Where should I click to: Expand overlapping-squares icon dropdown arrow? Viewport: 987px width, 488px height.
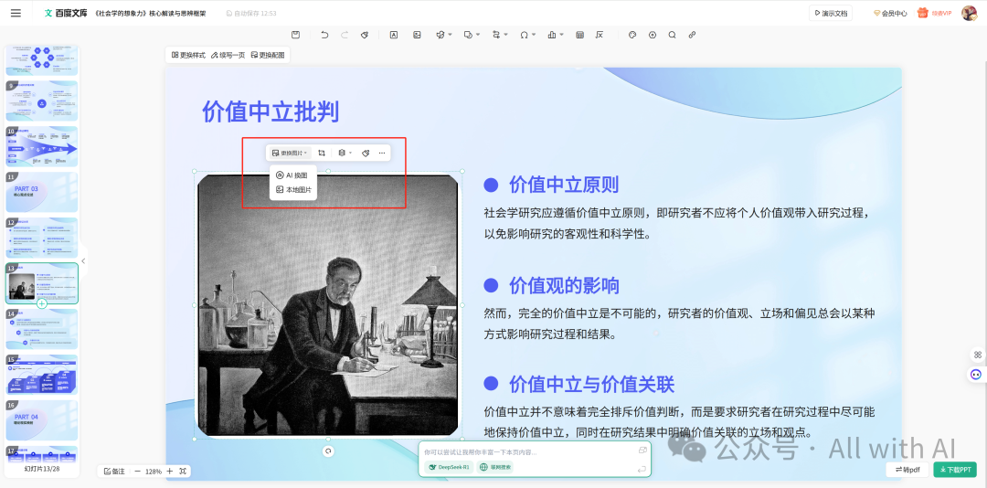click(x=478, y=36)
